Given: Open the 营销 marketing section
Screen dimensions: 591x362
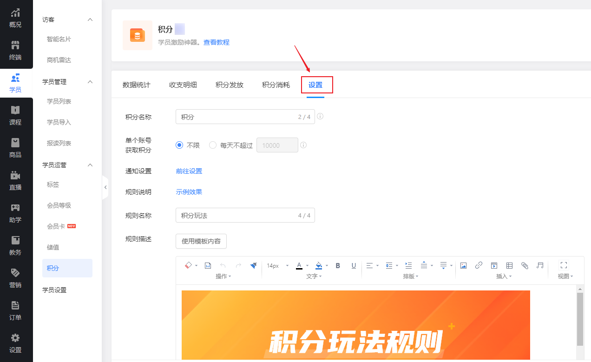Looking at the screenshot, I should 15,278.
